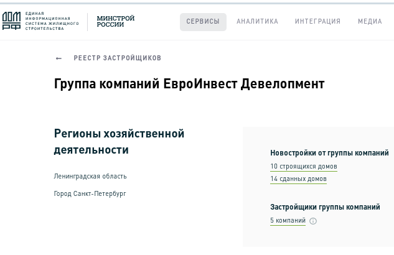The height and width of the screenshot is (255, 394).
Task: Return to Реестр застройщиков
Action: (117, 58)
